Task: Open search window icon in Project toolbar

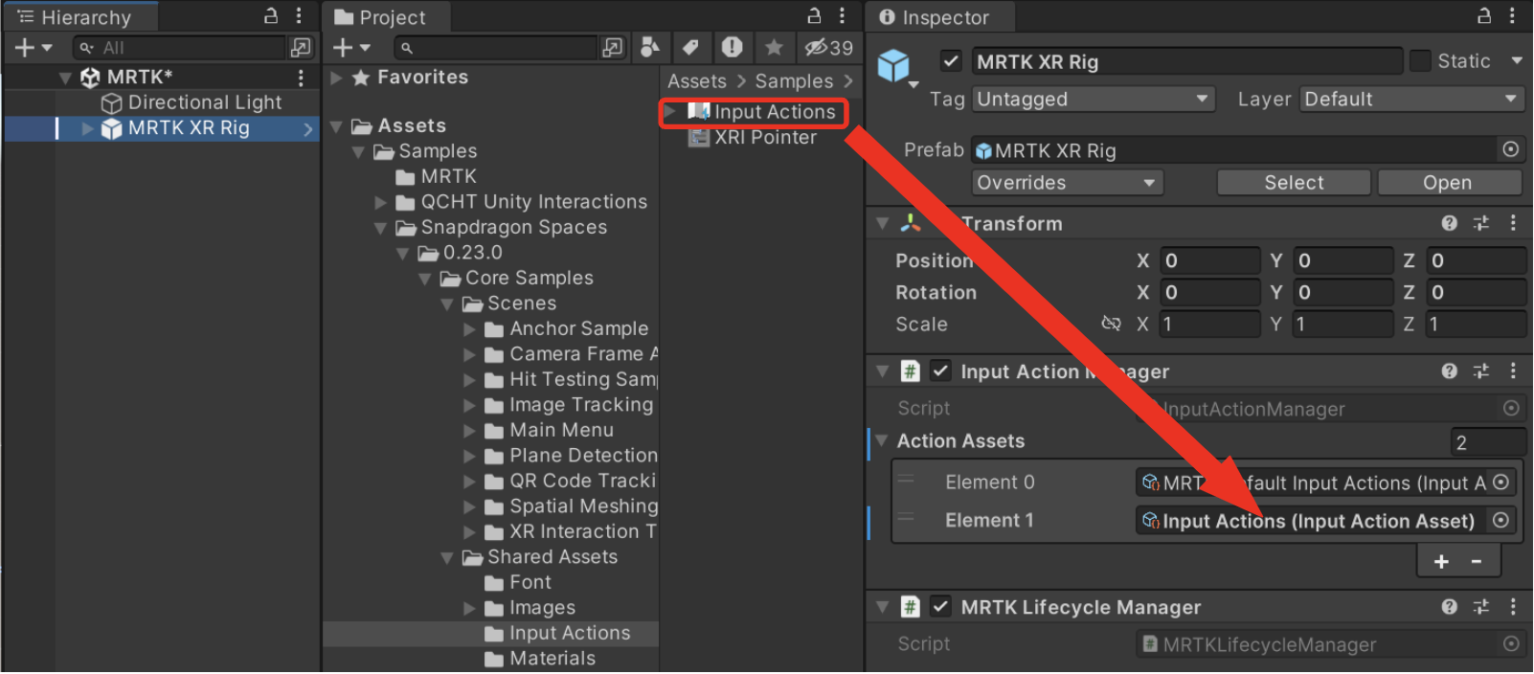Action: (x=613, y=48)
